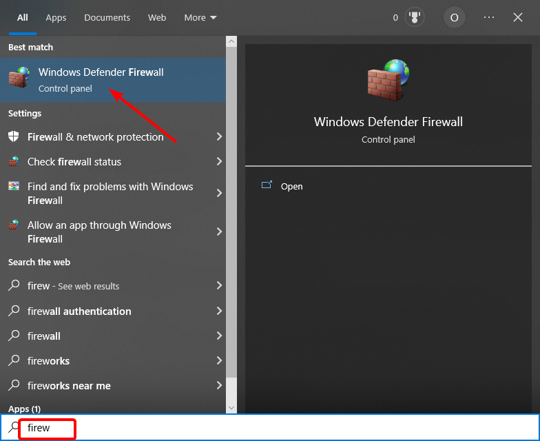The image size is (540, 441).
Task: Close the search panel with X
Action: coord(518,17)
